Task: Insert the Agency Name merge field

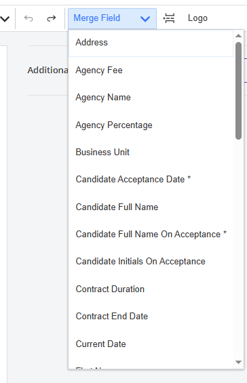Action: point(151,98)
